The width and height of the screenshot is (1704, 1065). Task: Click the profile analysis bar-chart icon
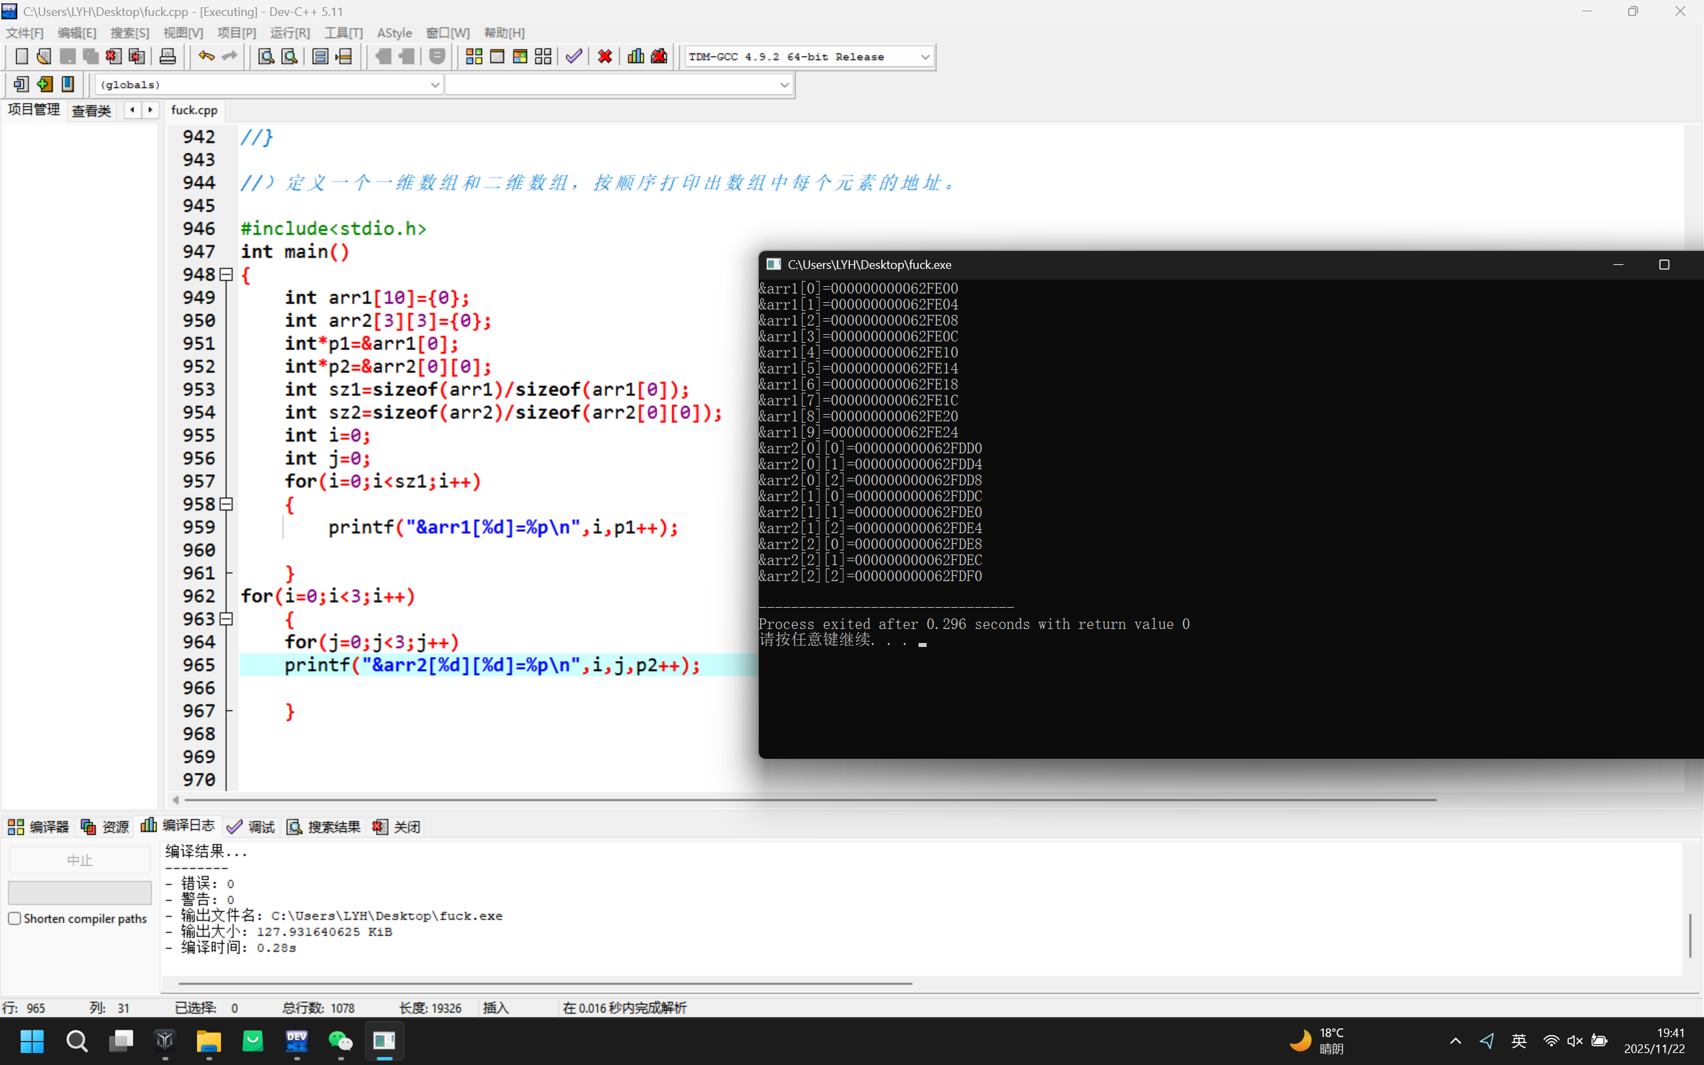(x=635, y=57)
